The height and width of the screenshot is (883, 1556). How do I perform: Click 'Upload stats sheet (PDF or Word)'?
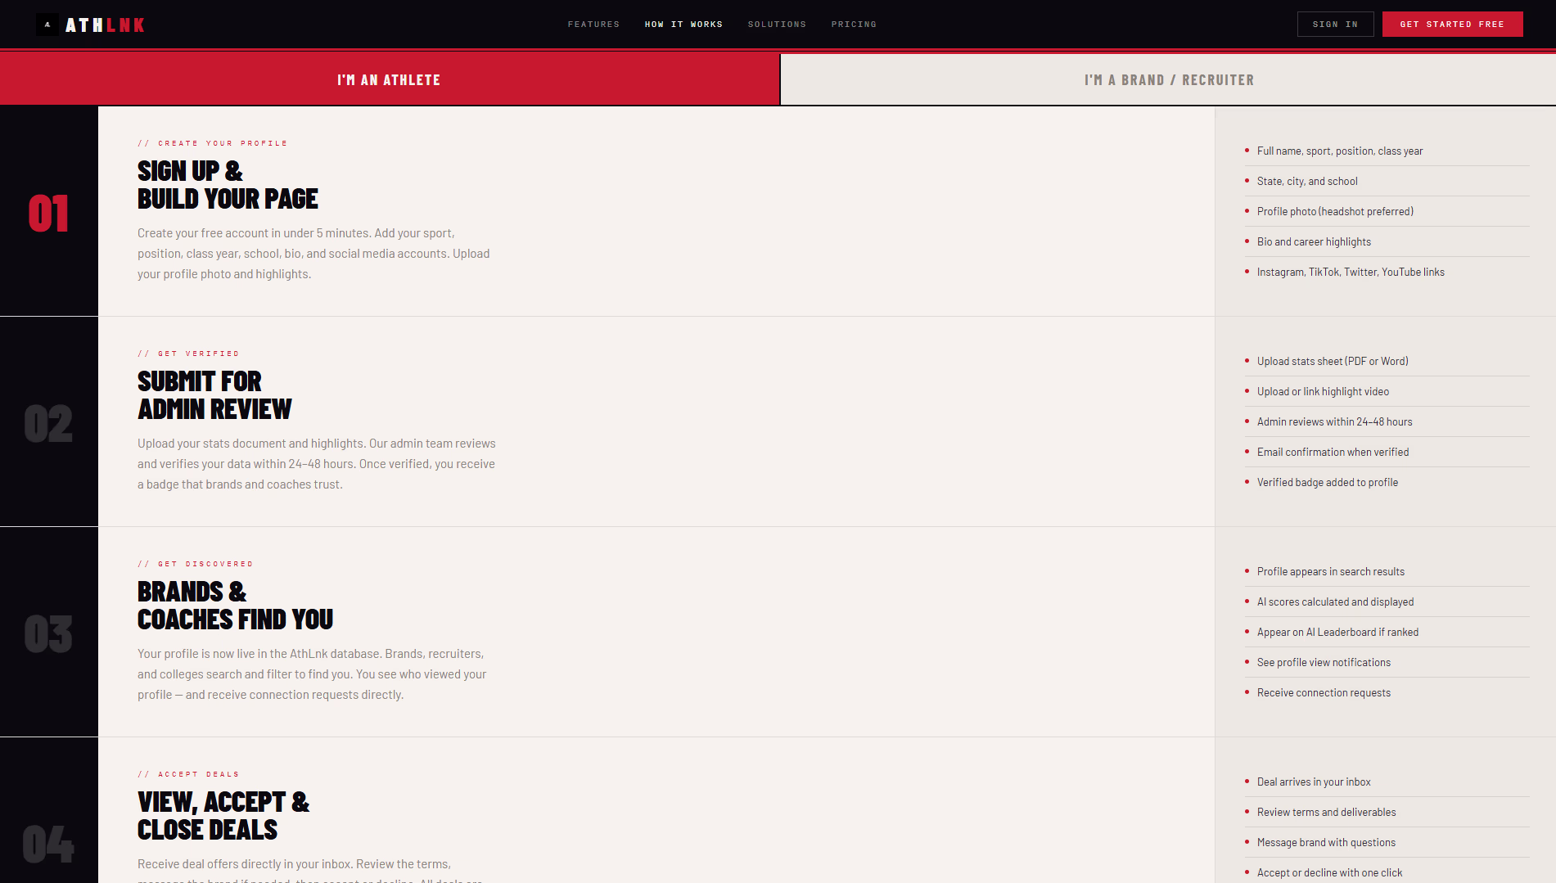pos(1333,362)
